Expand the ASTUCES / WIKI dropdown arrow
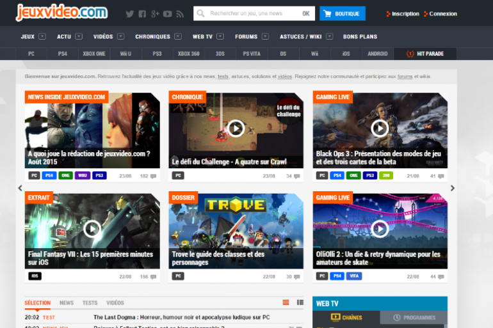 point(329,36)
